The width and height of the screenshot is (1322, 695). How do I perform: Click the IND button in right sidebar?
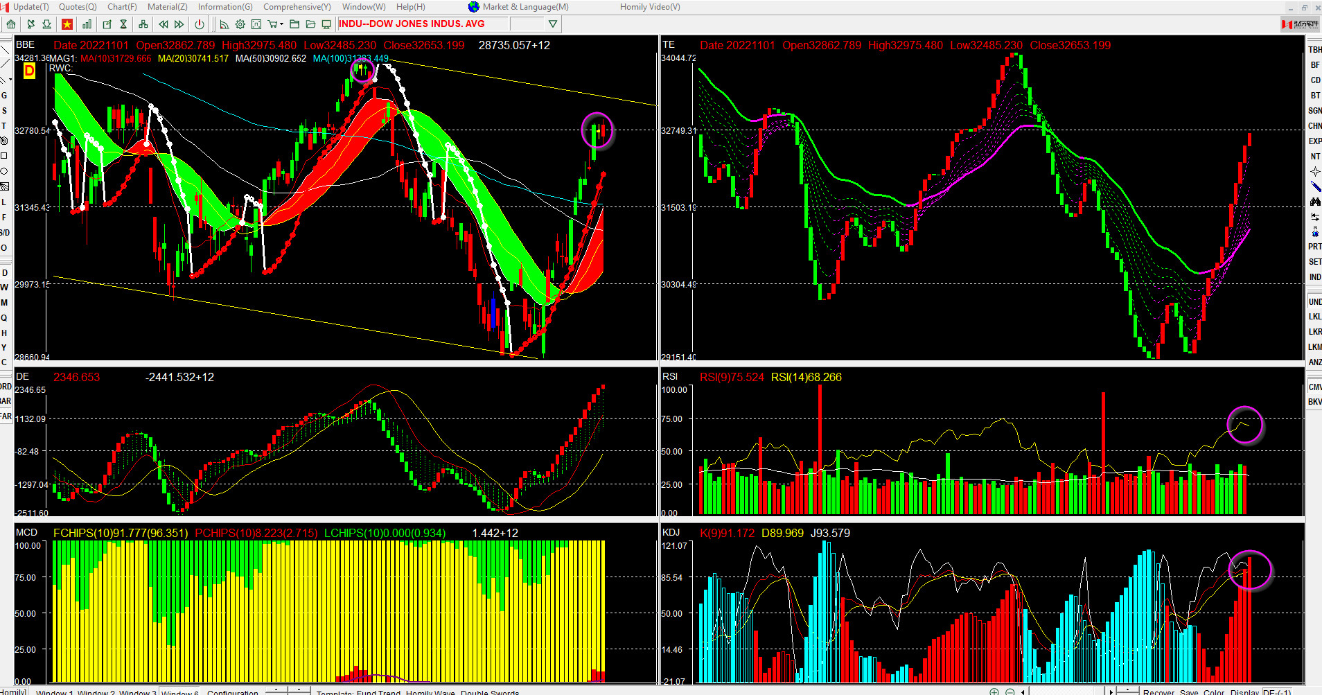(x=1314, y=277)
